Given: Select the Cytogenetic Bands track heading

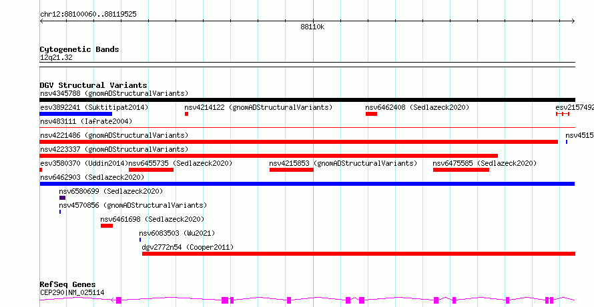Looking at the screenshot, I should click(x=79, y=49).
